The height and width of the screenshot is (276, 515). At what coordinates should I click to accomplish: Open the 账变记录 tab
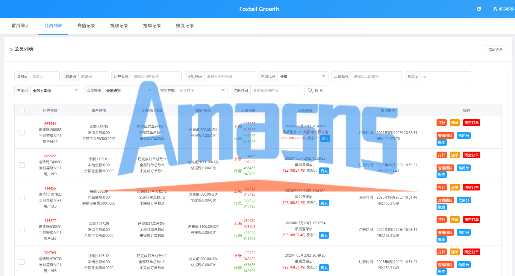coord(185,26)
